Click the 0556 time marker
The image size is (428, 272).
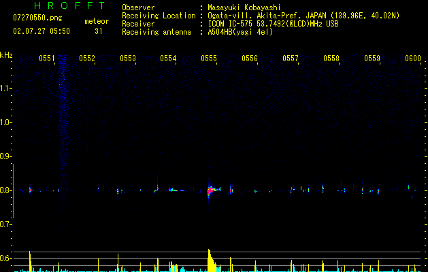tap(250, 58)
